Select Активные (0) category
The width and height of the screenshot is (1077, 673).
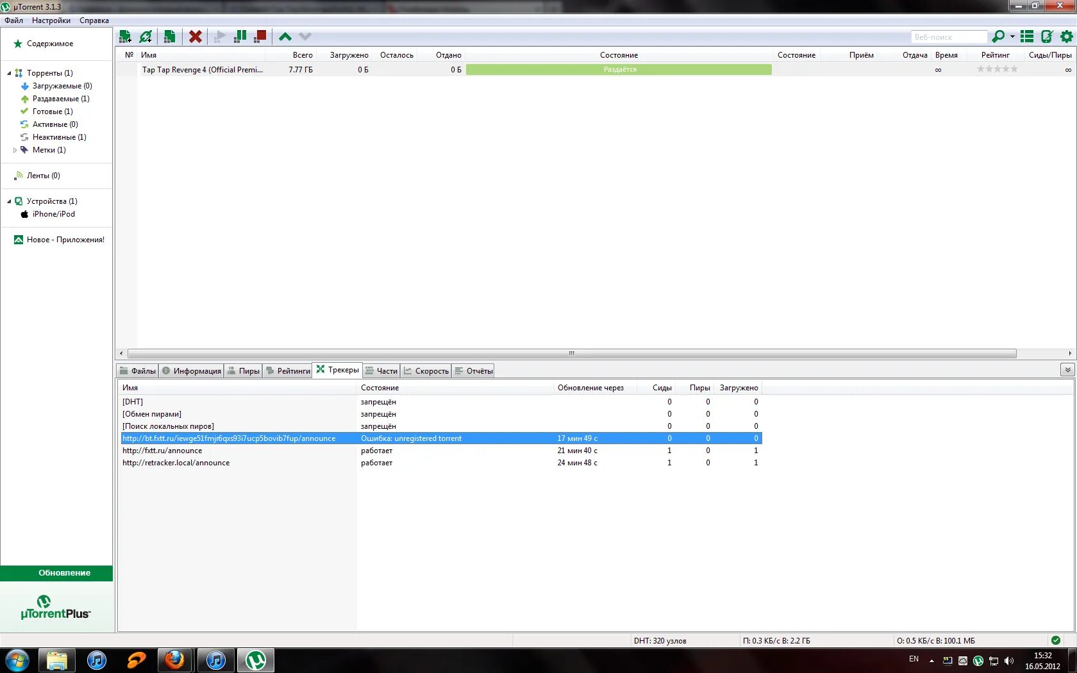(55, 124)
